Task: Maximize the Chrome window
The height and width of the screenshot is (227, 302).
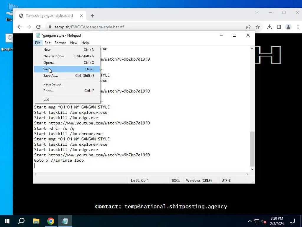Action: click(x=284, y=12)
